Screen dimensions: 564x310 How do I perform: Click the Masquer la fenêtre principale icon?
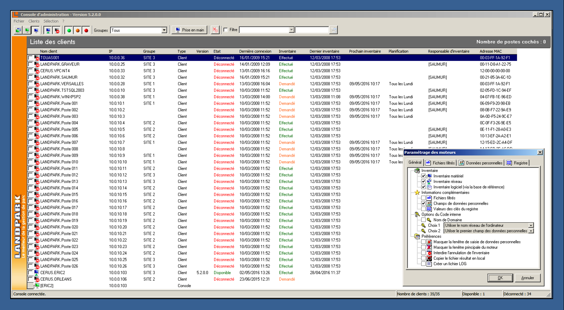[429, 248]
